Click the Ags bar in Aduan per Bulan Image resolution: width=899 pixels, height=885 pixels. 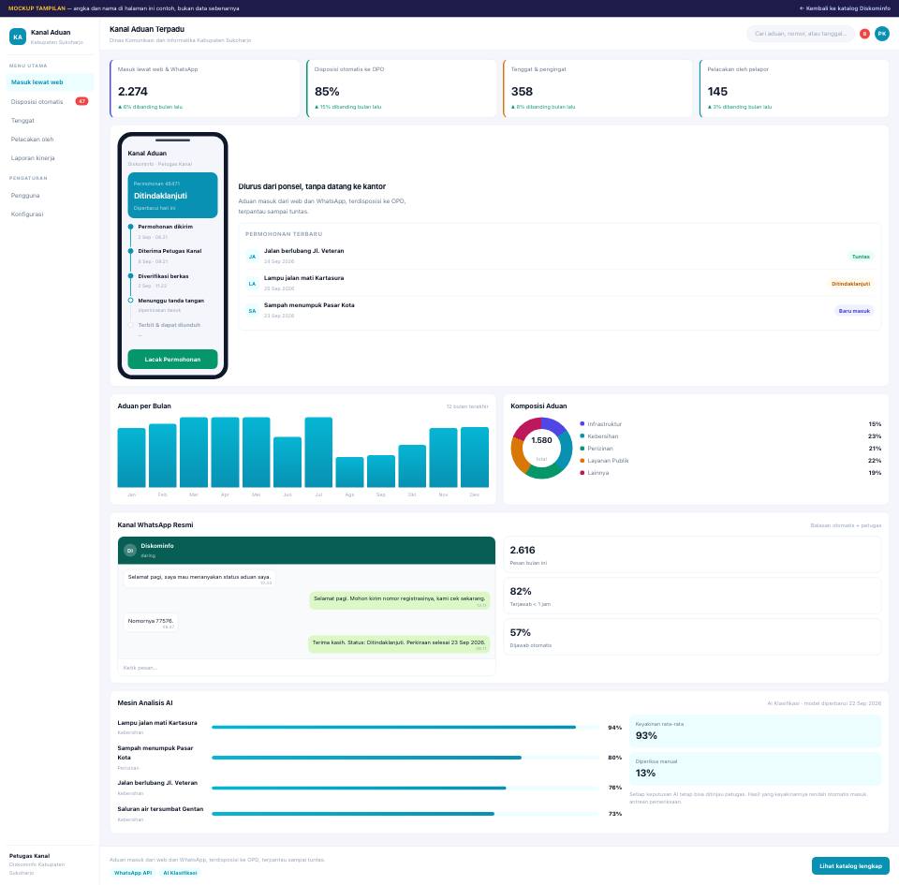349,472
